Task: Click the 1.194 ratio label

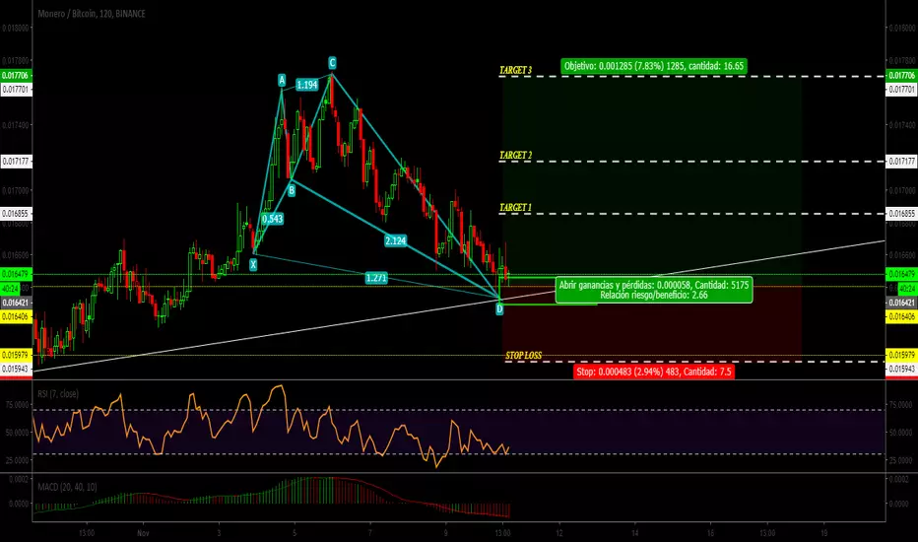Action: (306, 85)
